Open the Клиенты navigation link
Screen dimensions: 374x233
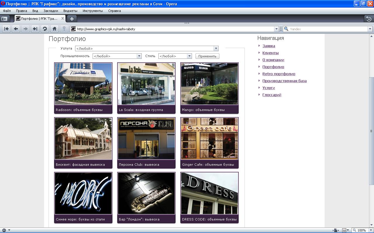point(271,53)
